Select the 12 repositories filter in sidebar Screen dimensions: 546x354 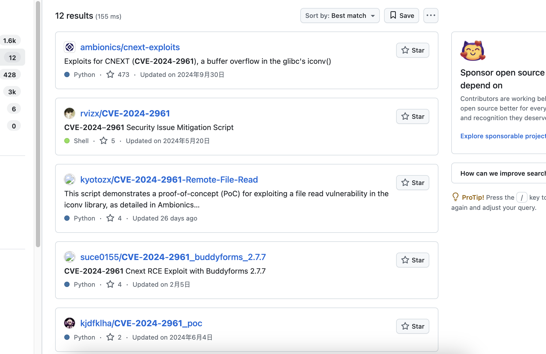tap(12, 58)
